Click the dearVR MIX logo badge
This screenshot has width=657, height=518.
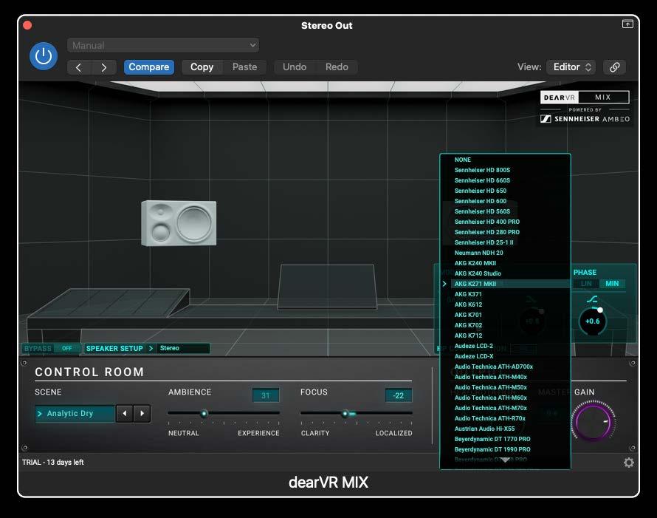pyautogui.click(x=585, y=98)
